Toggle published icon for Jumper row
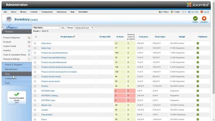 [198, 110]
